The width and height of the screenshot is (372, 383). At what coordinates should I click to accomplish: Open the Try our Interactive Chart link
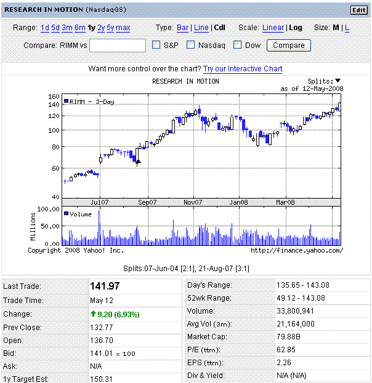(x=243, y=69)
